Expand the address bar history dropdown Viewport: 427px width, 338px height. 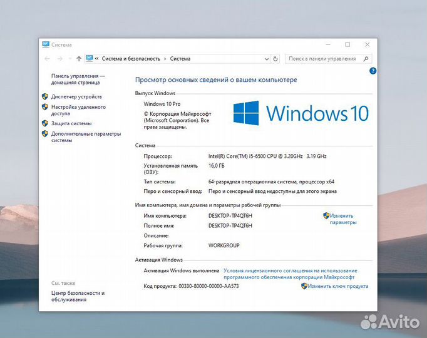(267, 59)
